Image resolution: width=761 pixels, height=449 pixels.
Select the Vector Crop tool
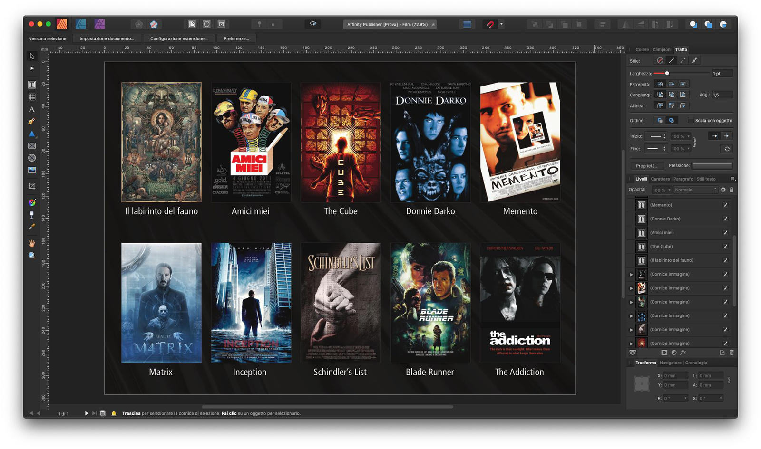point(32,186)
